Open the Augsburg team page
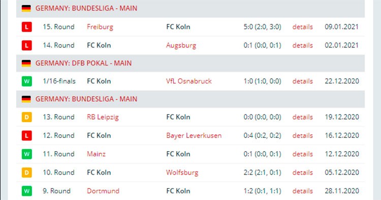Viewport: 381px width, 200px height. click(x=181, y=45)
